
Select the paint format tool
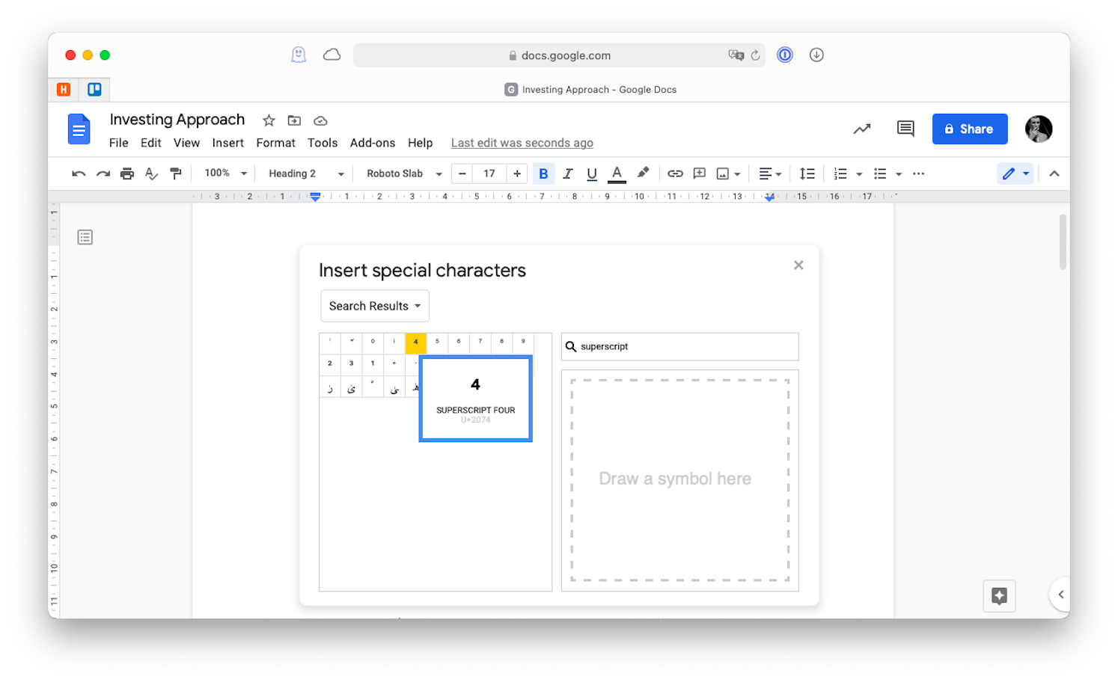point(176,173)
